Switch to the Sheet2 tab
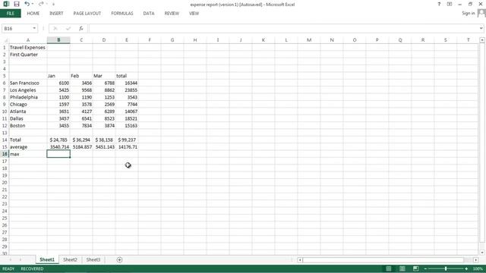The width and height of the screenshot is (486, 273). pyautogui.click(x=70, y=259)
